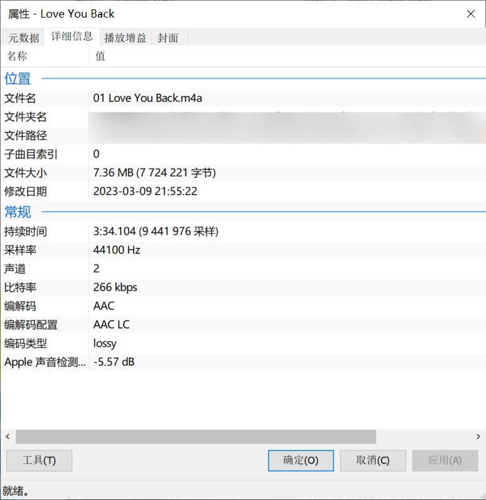The image size is (486, 500).
Task: Select the 比特率 266 kbps row
Action: coord(115,287)
